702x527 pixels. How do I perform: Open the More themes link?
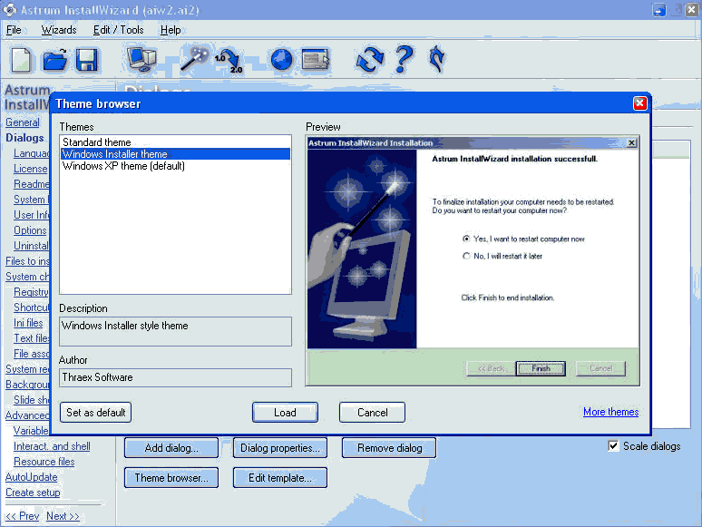(610, 412)
